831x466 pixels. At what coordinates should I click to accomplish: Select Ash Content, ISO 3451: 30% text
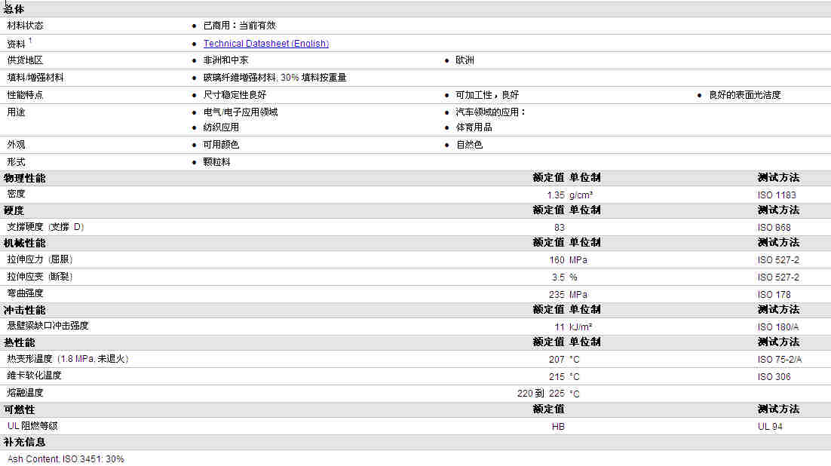[x=66, y=459]
